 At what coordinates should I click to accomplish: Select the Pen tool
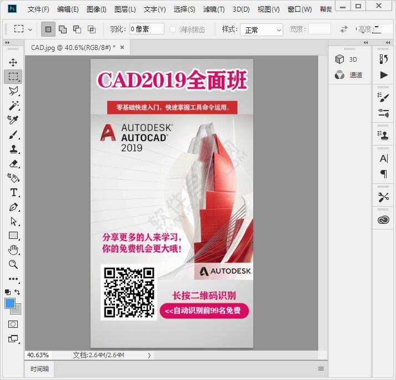(14, 207)
